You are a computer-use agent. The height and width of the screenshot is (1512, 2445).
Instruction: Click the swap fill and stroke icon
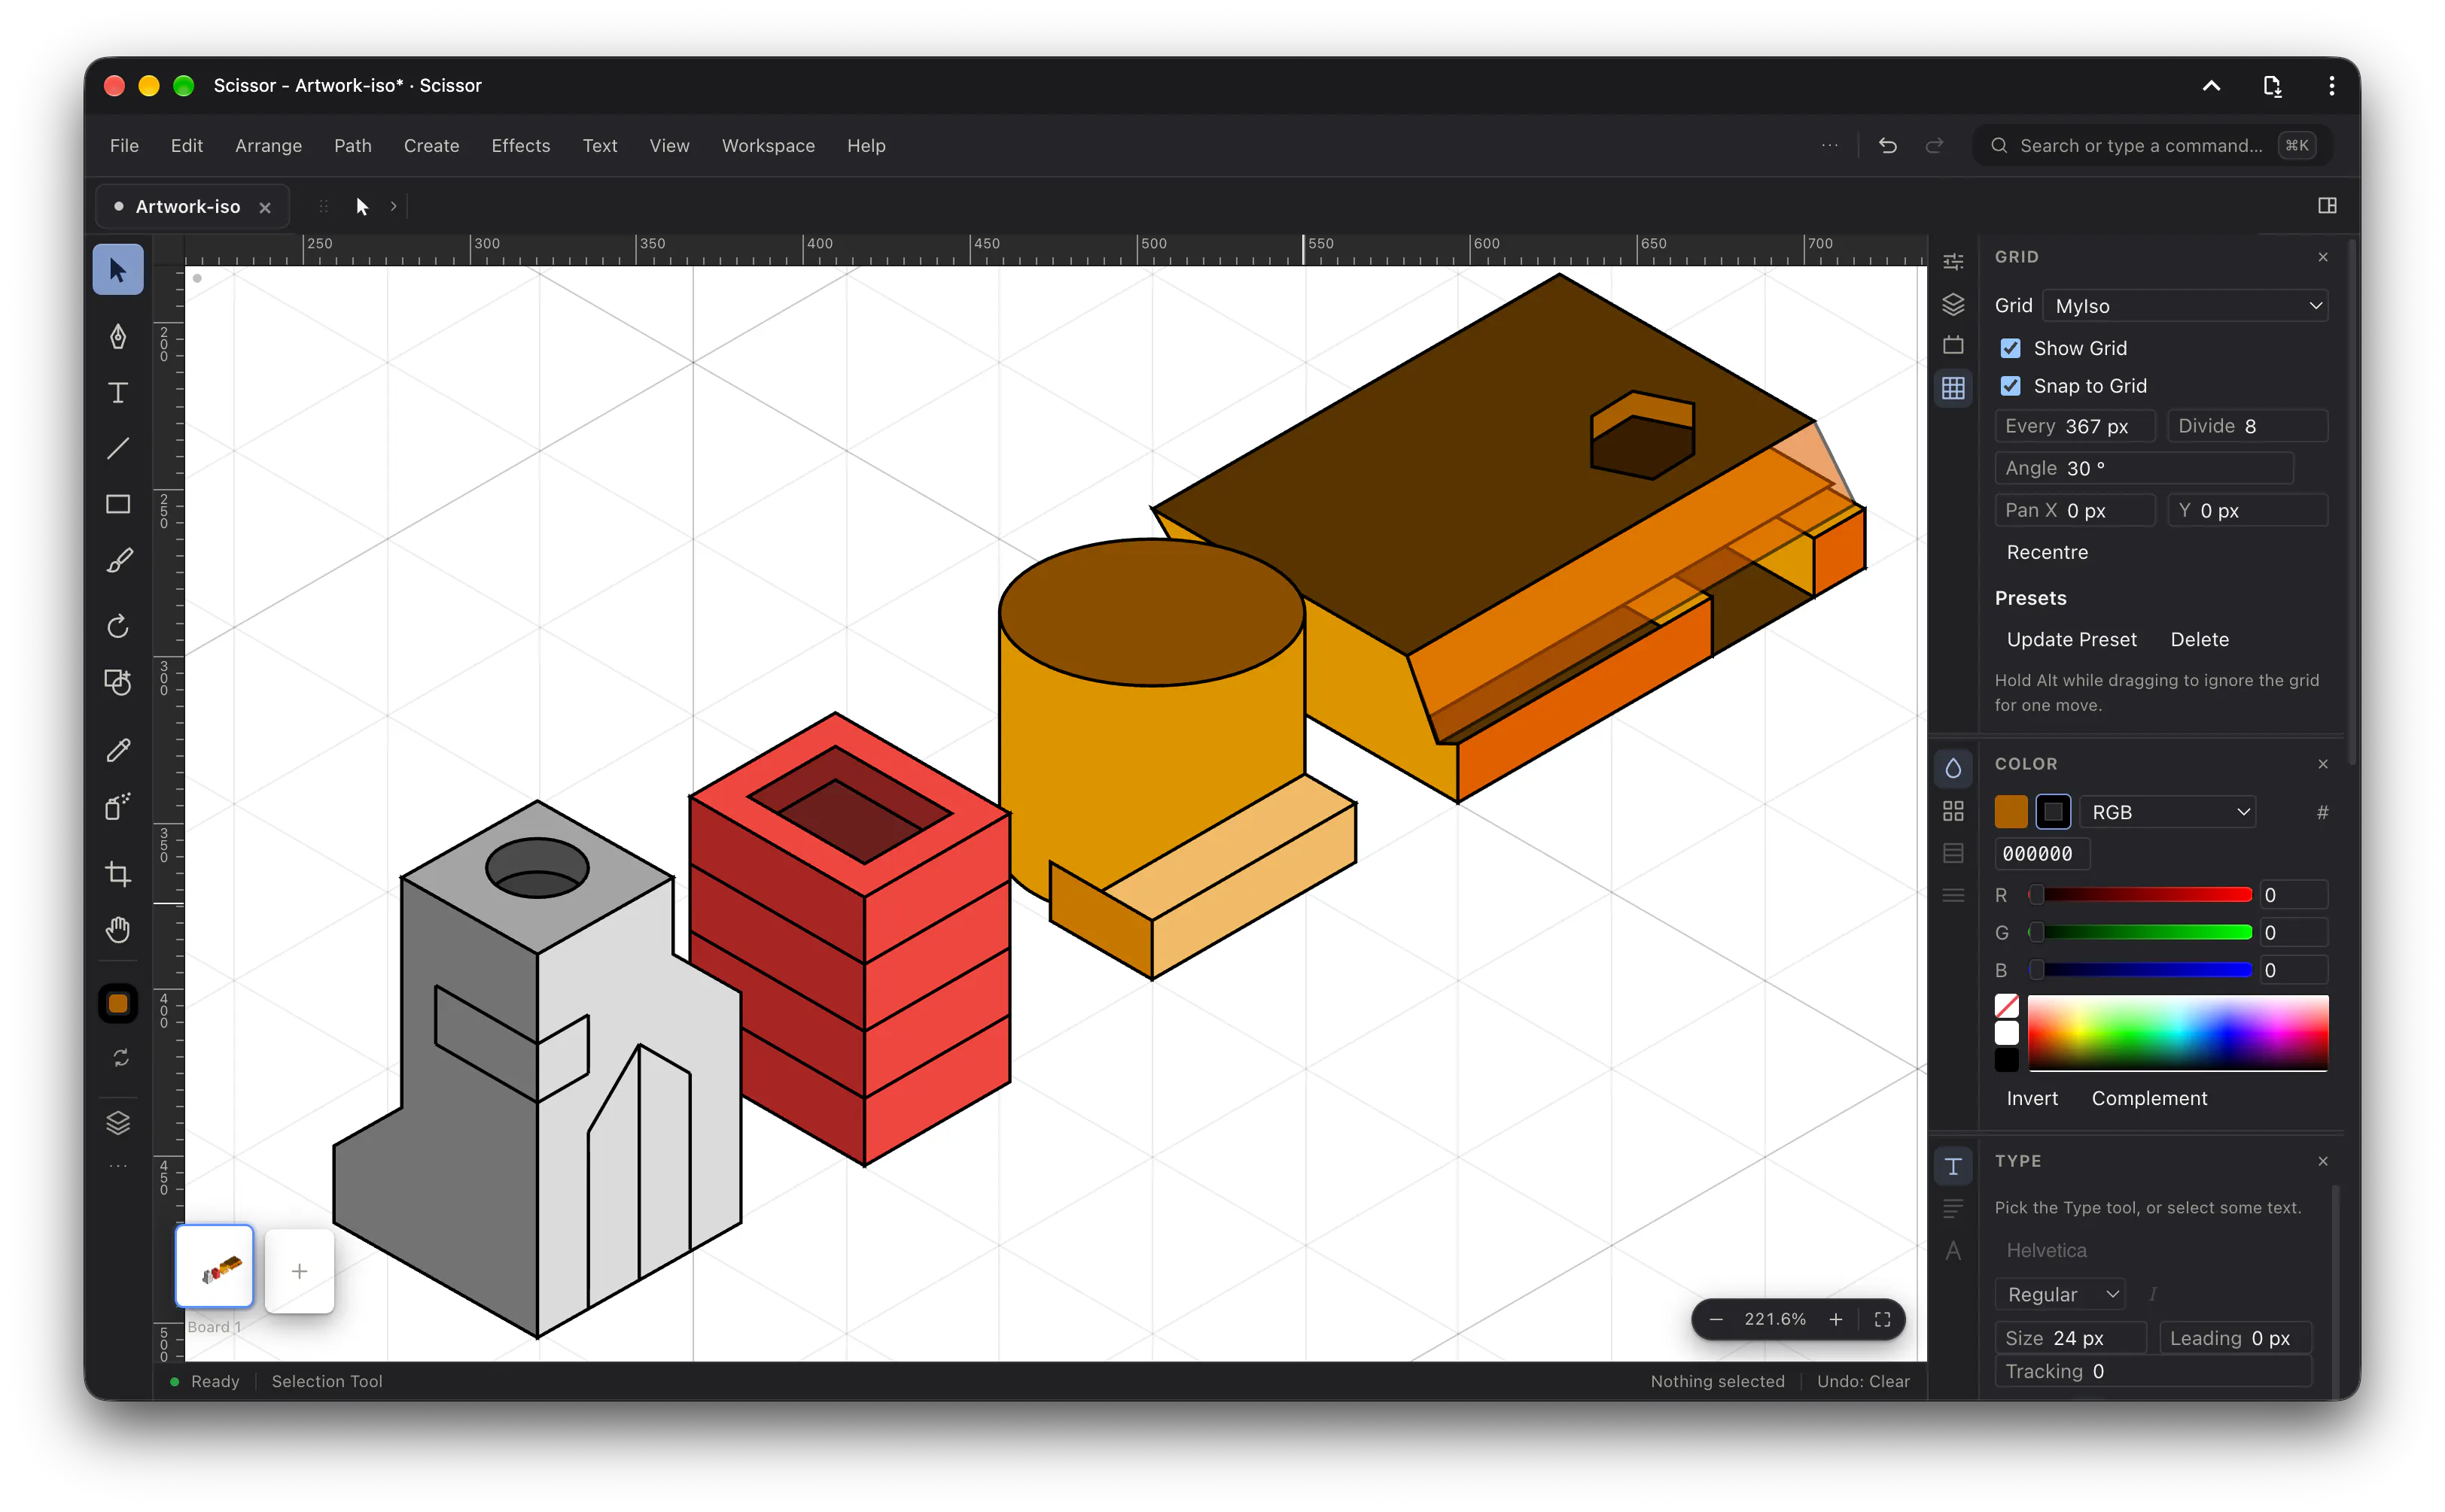(x=120, y=1058)
